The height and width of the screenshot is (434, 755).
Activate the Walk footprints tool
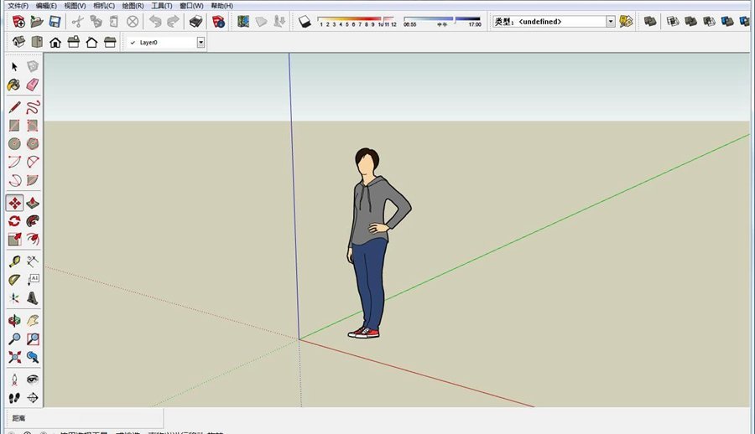tap(14, 398)
